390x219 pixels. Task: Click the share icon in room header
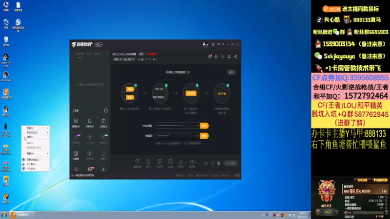click(235, 56)
